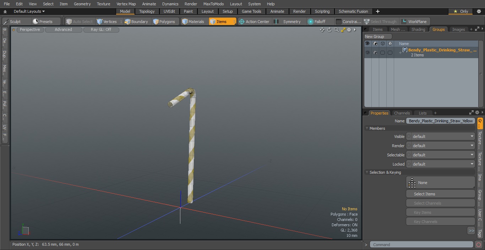The width and height of the screenshot is (485, 250).
Task: Expand the Bendy_Plastic_Drinking_Straw group tree
Action: tap(400, 53)
